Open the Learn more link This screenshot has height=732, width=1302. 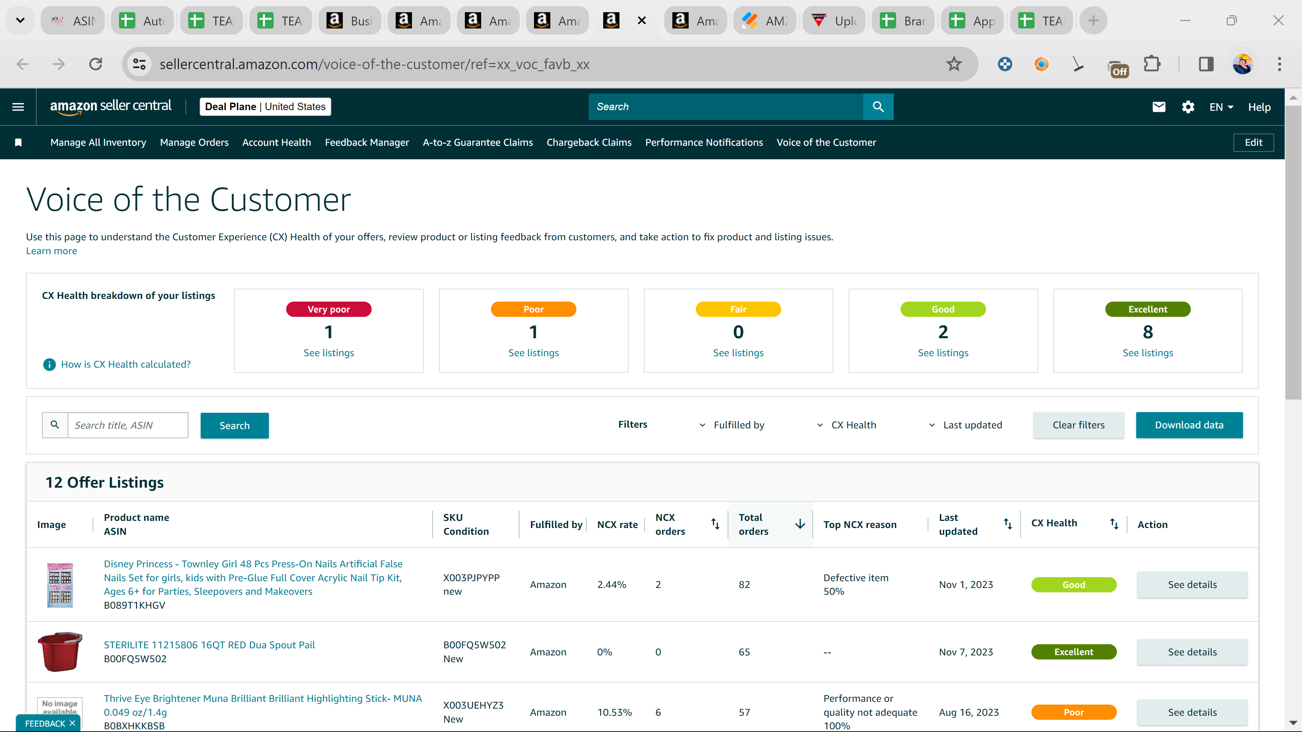coord(52,250)
